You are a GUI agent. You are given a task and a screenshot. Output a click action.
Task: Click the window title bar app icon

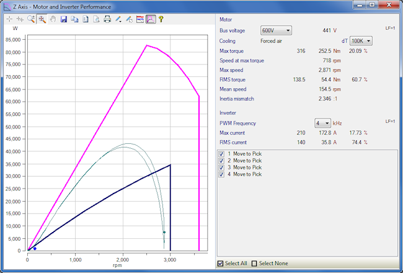click(x=7, y=6)
